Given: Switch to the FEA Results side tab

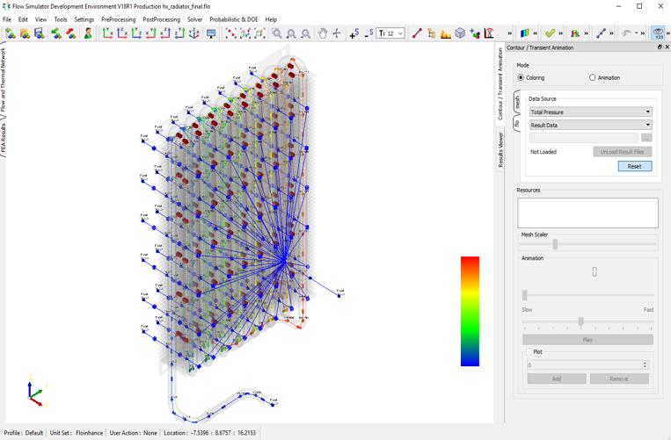Looking at the screenshot, I should tap(4, 138).
